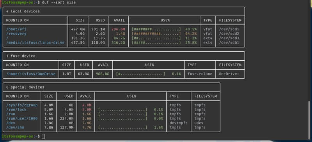The width and height of the screenshot is (312, 142).
Task: Click the devtmpfs type entry
Action: (x=179, y=123)
